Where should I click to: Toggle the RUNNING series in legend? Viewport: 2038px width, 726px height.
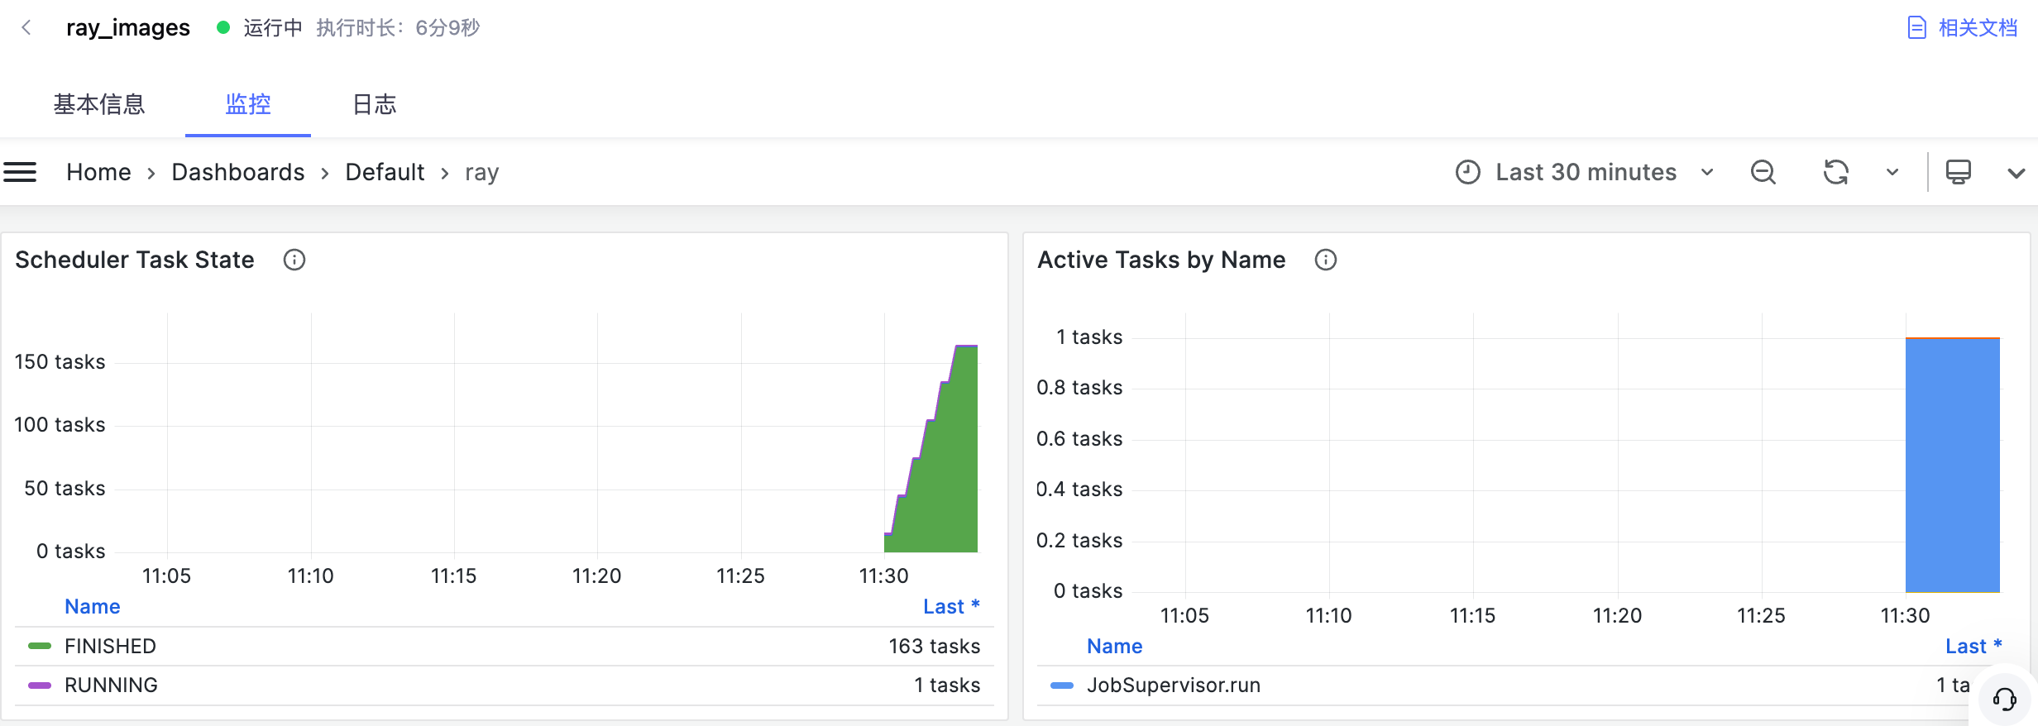111,685
